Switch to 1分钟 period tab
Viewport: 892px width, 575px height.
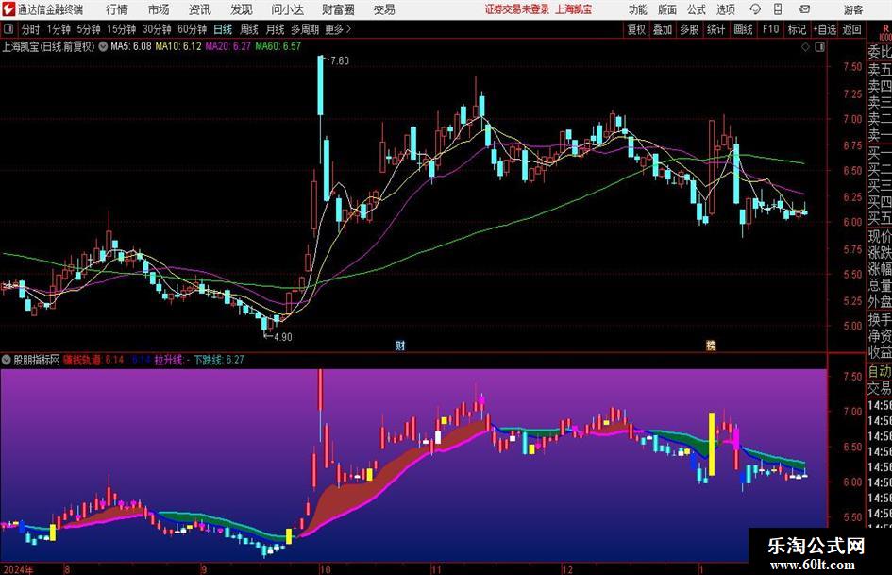(59, 29)
